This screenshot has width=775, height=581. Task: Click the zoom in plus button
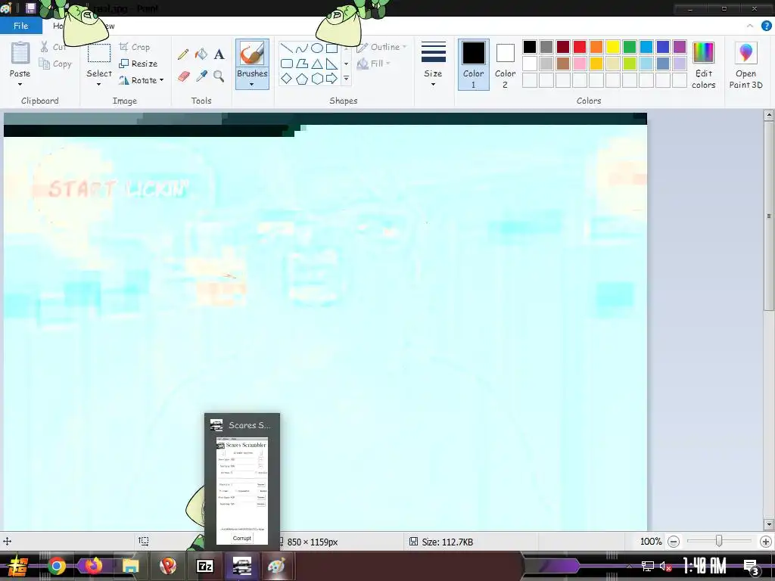(766, 542)
